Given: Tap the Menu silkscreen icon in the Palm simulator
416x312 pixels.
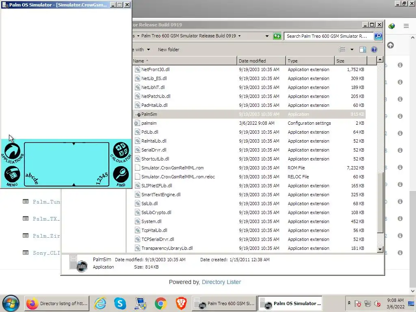Looking at the screenshot, I should pos(12,176).
